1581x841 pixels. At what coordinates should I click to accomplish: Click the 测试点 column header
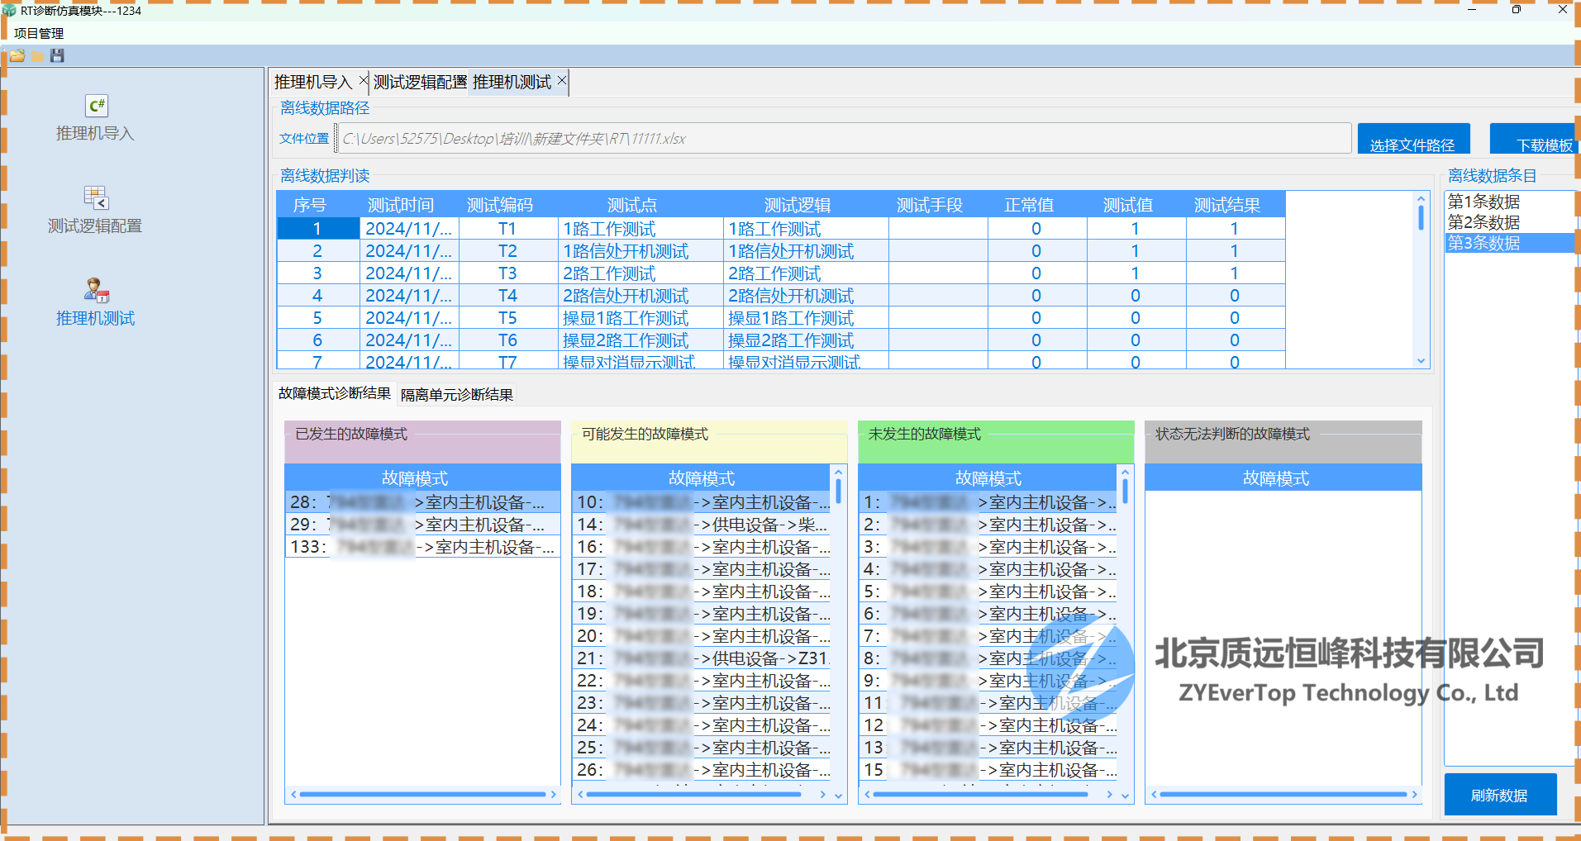point(632,205)
